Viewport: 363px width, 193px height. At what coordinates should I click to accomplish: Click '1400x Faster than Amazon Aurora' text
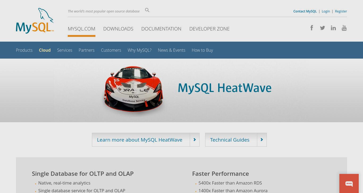pyautogui.click(x=233, y=190)
